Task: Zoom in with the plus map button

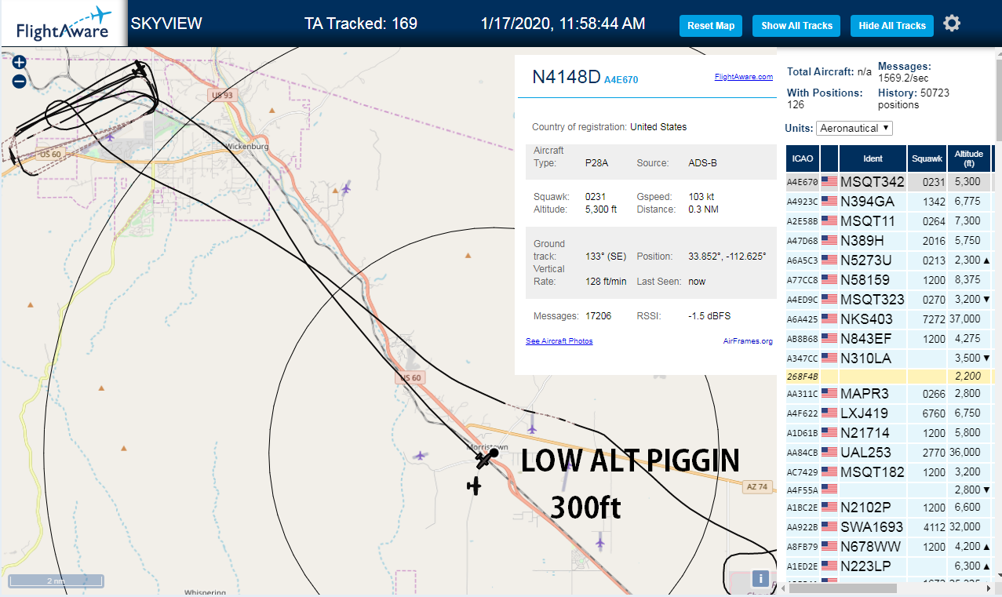Action: click(20, 62)
